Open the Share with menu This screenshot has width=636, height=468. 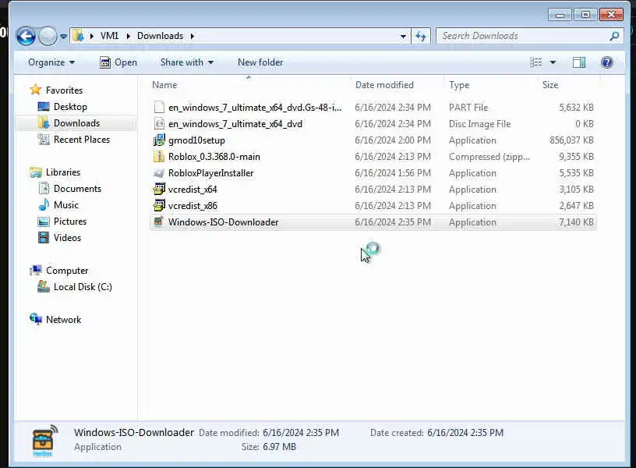(186, 62)
